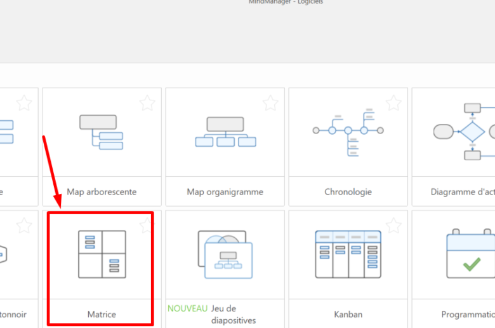Open the Map organigramme org-chart icon
The image size is (495, 328).
[225, 132]
